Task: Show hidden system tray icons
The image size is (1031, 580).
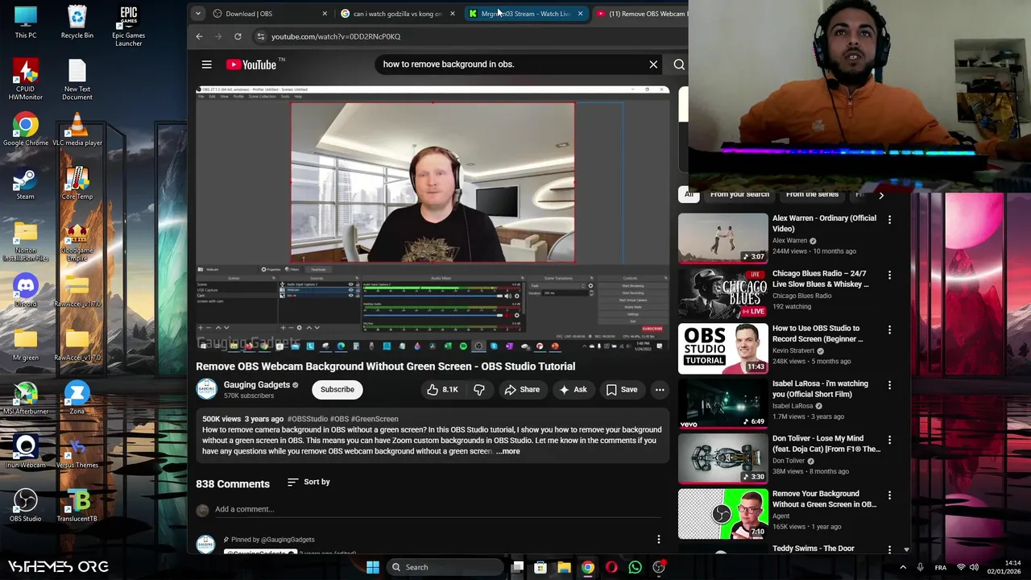Action: click(x=902, y=567)
